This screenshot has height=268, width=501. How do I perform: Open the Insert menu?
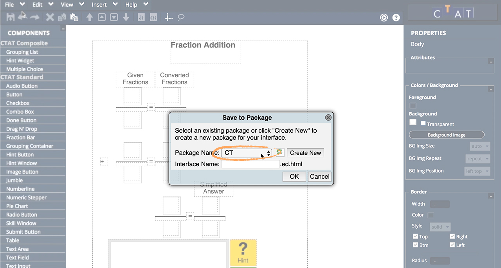[x=99, y=5]
